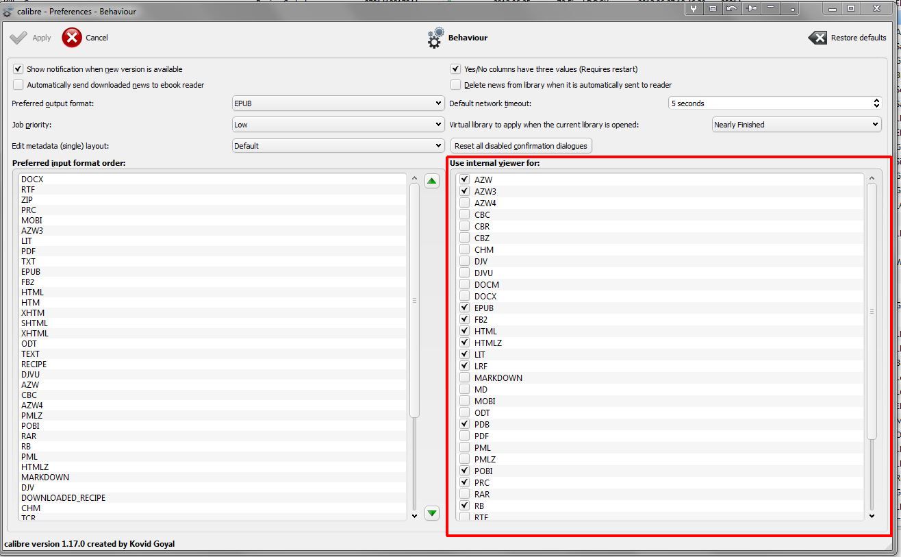
Task: Select XHTML in the preferred input format list
Action: coord(212,334)
